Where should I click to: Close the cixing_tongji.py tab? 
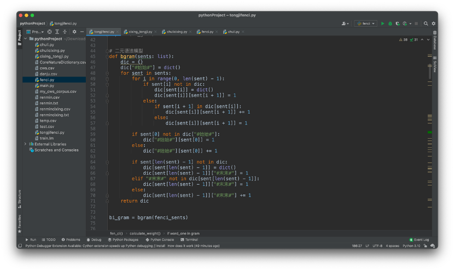pyautogui.click(x=155, y=32)
